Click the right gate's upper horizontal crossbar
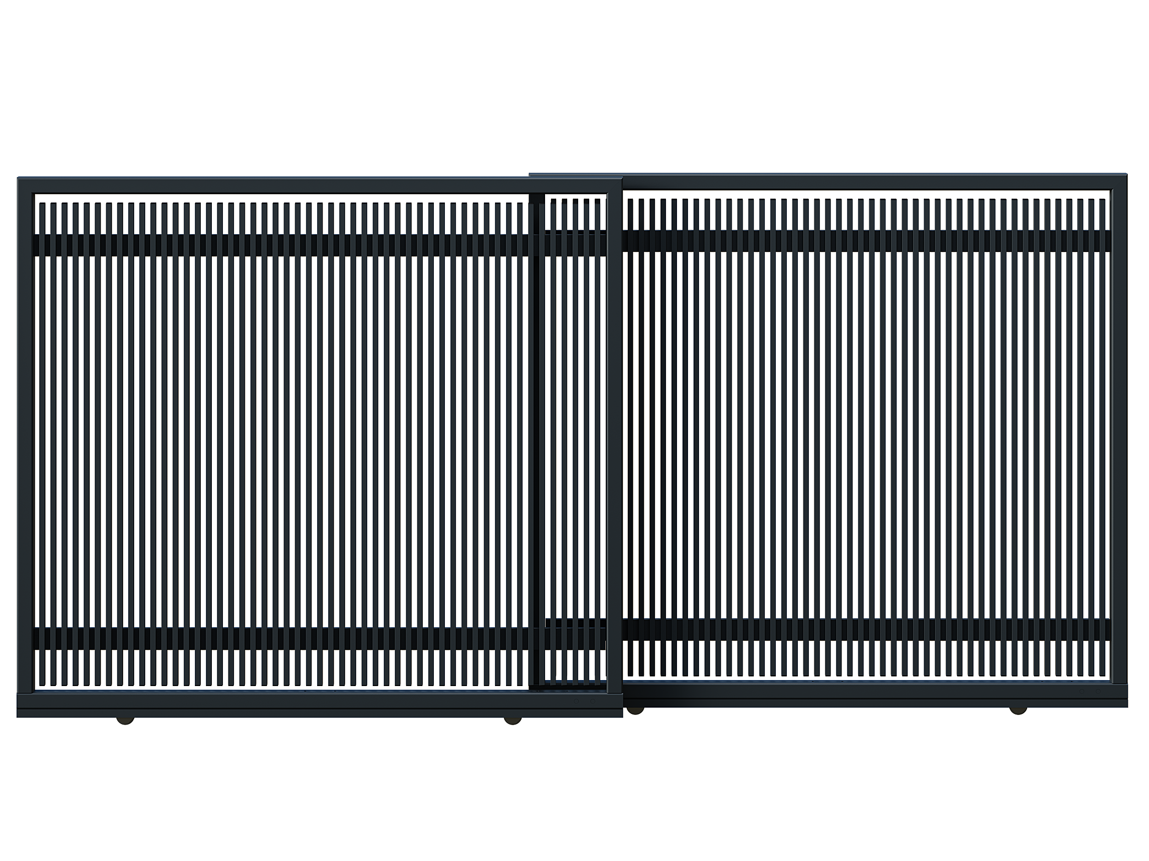Viewport: 1149px width, 861px height. click(867, 241)
